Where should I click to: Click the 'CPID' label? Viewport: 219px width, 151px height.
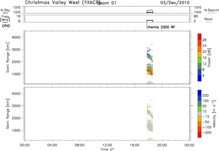click(x=6, y=26)
